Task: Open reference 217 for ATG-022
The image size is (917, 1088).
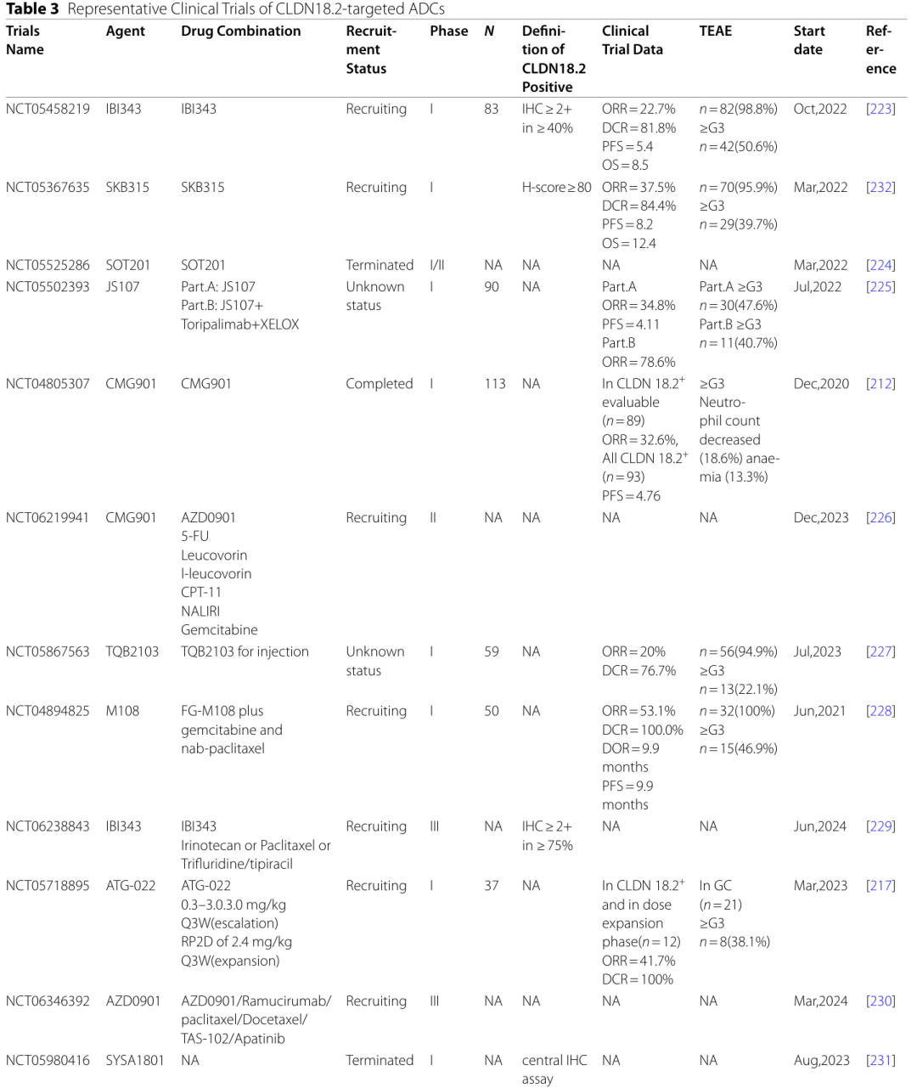Action: click(x=880, y=886)
